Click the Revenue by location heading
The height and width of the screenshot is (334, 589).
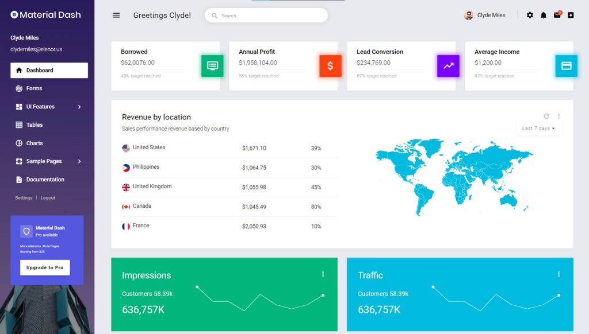tap(156, 117)
